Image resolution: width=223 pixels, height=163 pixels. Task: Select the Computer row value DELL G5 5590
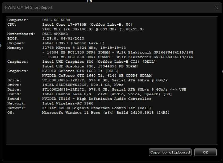(56, 20)
